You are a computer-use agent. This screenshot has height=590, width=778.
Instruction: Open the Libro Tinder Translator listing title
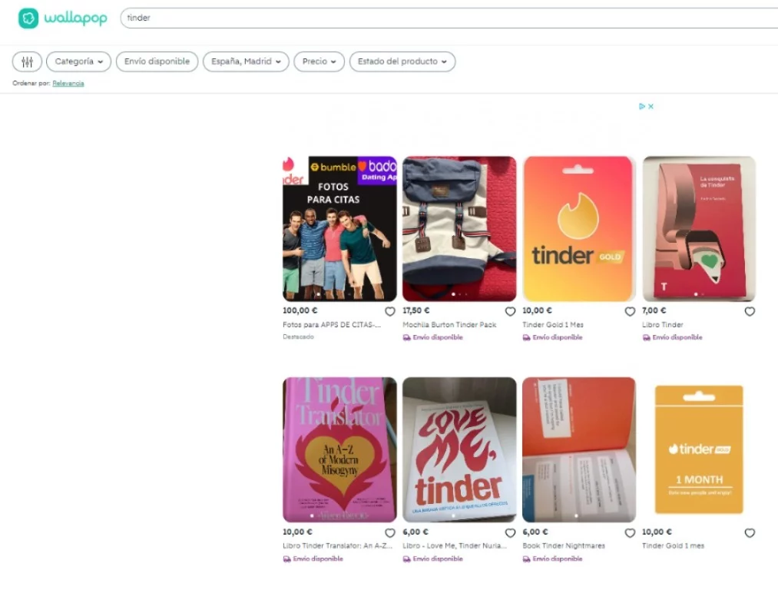[337, 545]
